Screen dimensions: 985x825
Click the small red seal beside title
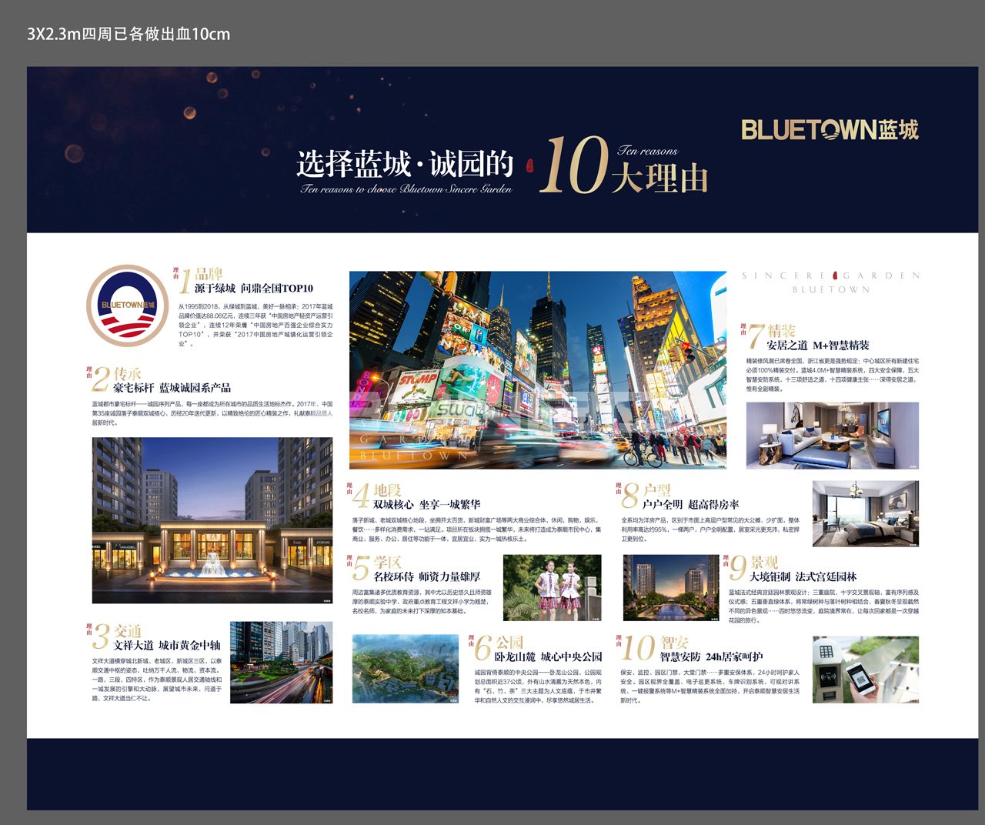[529, 165]
